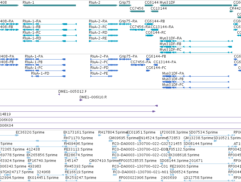Click transcript RluA-2-RC
Screen dimensions: 241x182
coord(98,27)
